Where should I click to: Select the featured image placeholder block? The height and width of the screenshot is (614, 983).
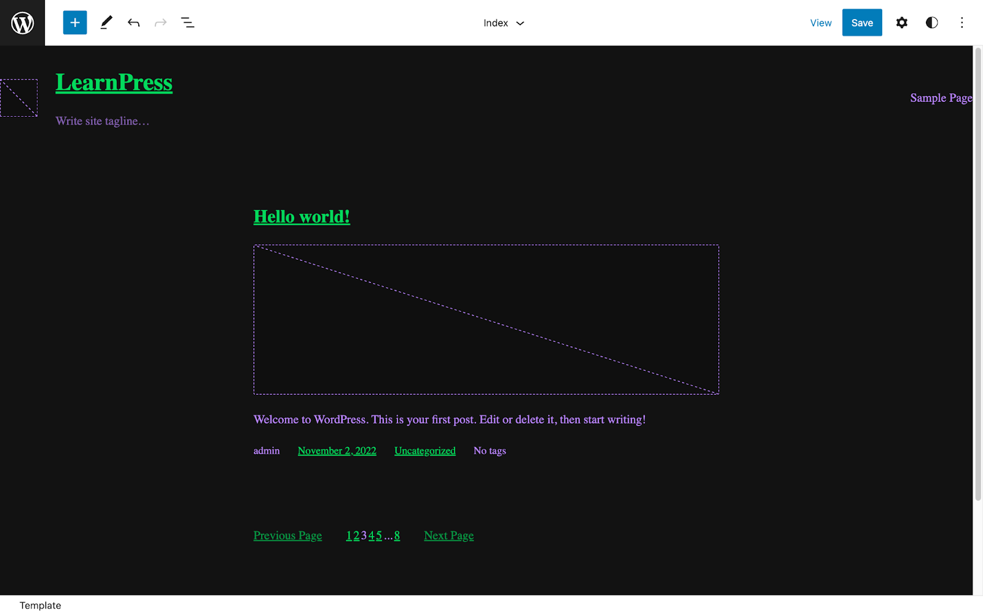486,319
